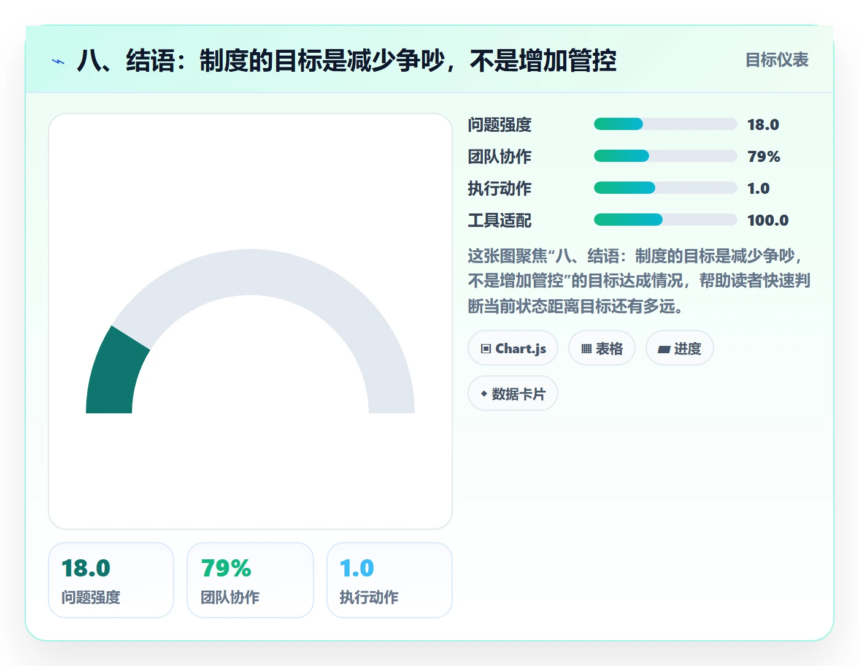The image size is (859, 666).
Task: Select the 数据卡片 tag
Action: (513, 394)
